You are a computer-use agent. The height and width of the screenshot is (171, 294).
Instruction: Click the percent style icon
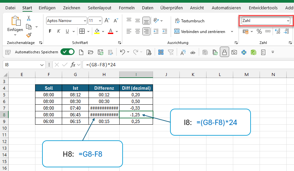[259, 31]
